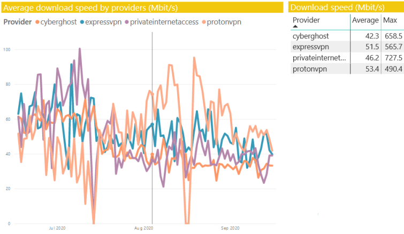
Task: Sort table by Average column header
Action: (365, 20)
